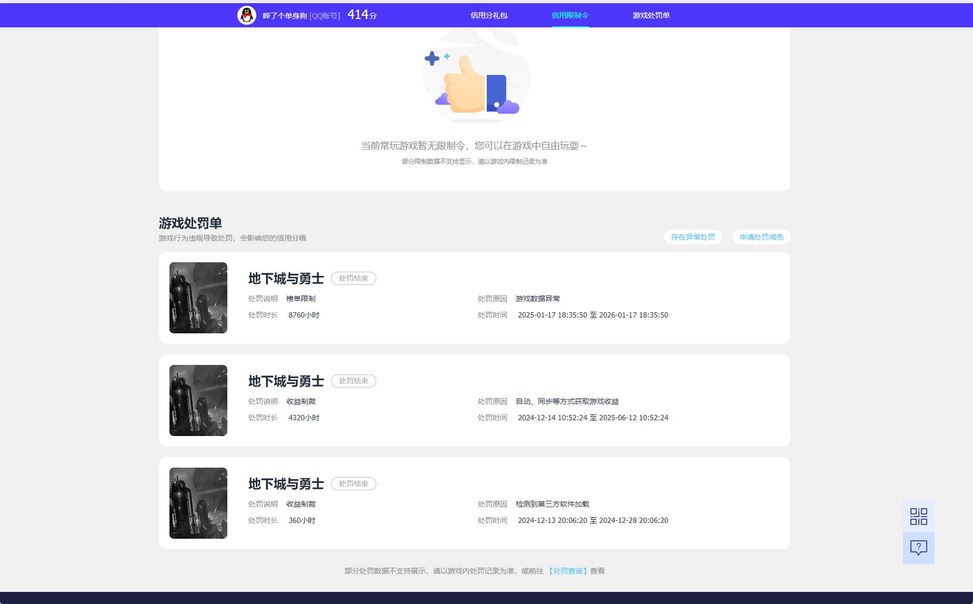Click the 414分 credit score
This screenshot has width=973, height=604.
[362, 15]
